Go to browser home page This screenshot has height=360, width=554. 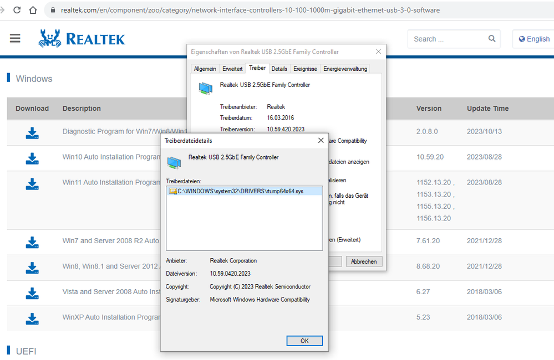pos(33,10)
